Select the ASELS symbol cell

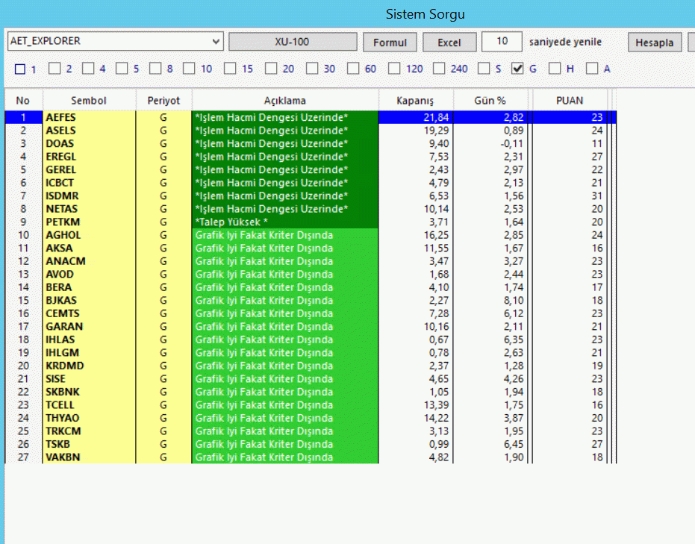(89, 131)
